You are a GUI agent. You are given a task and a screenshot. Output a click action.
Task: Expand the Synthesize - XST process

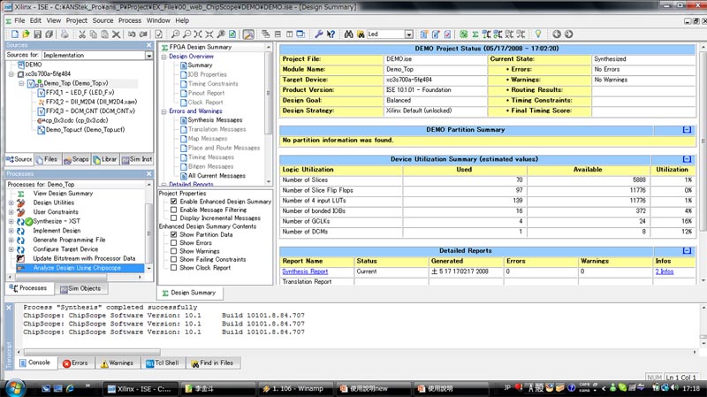click(x=11, y=222)
